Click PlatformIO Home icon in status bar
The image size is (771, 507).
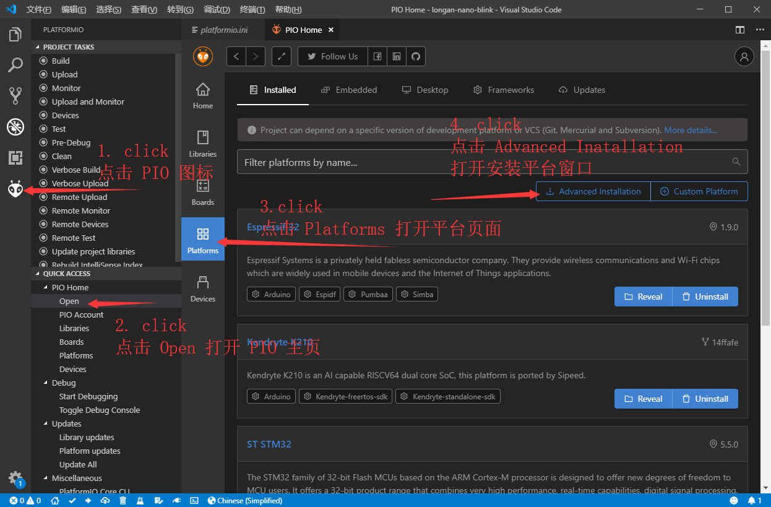coord(55,500)
